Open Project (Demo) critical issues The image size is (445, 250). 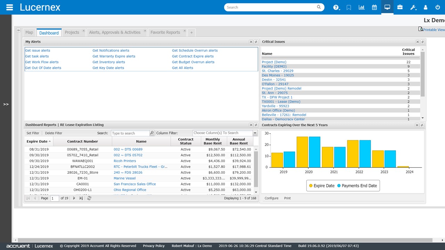point(274,62)
